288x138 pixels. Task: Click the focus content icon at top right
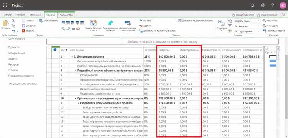pyautogui.click(x=283, y=15)
